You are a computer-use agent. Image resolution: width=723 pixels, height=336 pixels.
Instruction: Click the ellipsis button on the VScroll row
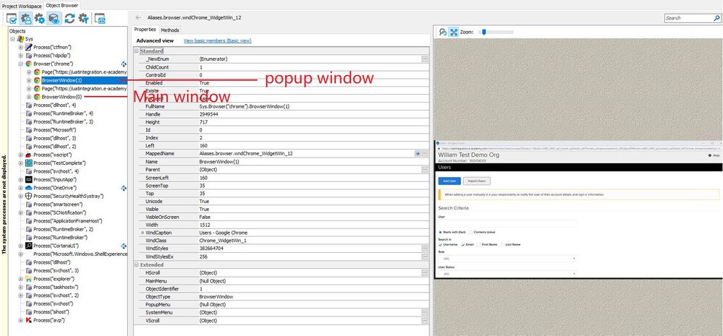pos(425,320)
